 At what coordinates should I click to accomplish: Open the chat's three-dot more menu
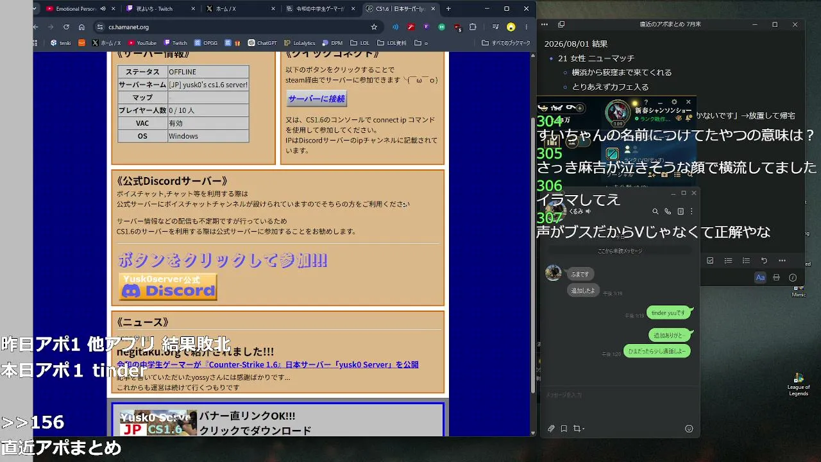tap(691, 211)
